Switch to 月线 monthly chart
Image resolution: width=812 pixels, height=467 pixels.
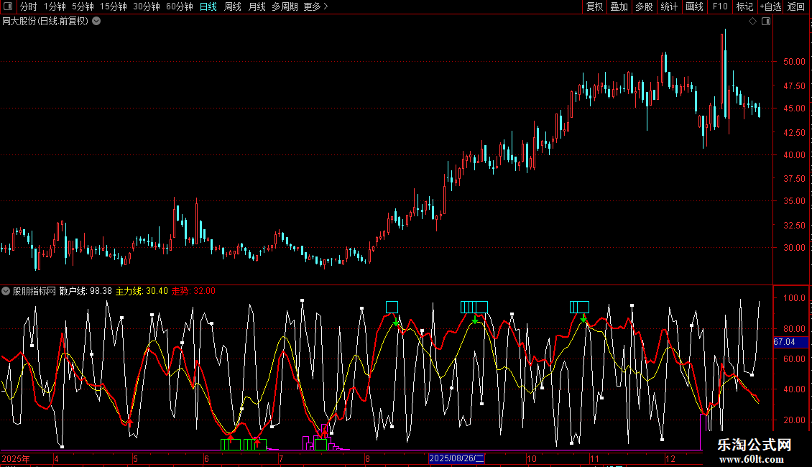257,6
